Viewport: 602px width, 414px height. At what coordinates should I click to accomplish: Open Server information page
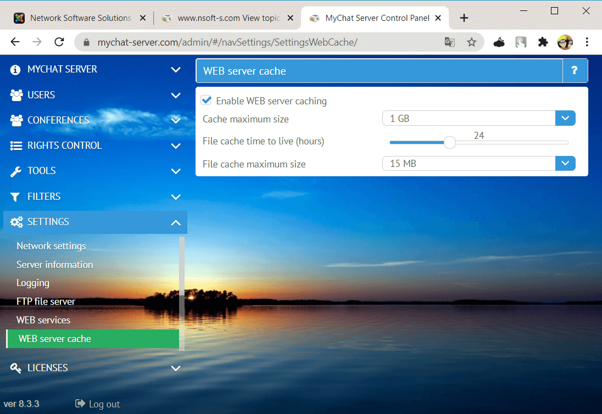pos(54,265)
